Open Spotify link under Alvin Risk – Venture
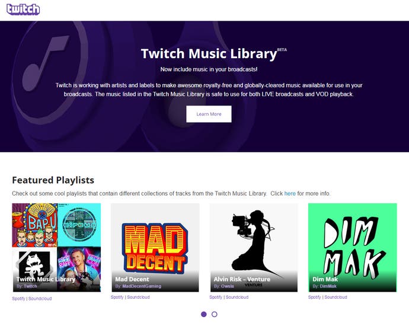This screenshot has height=326, width=409. (216, 297)
